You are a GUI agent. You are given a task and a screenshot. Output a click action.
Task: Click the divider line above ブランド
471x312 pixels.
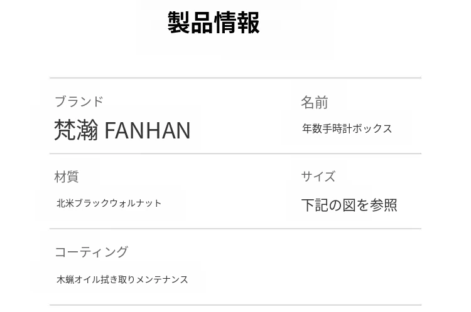(235, 78)
